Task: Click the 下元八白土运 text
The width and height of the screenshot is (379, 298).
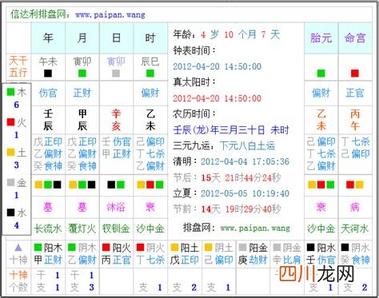Action: point(247,145)
